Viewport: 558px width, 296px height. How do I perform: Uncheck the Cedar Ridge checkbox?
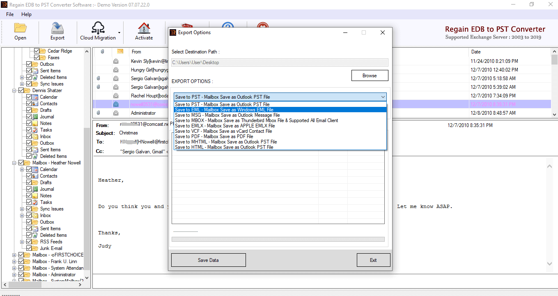tap(37, 51)
